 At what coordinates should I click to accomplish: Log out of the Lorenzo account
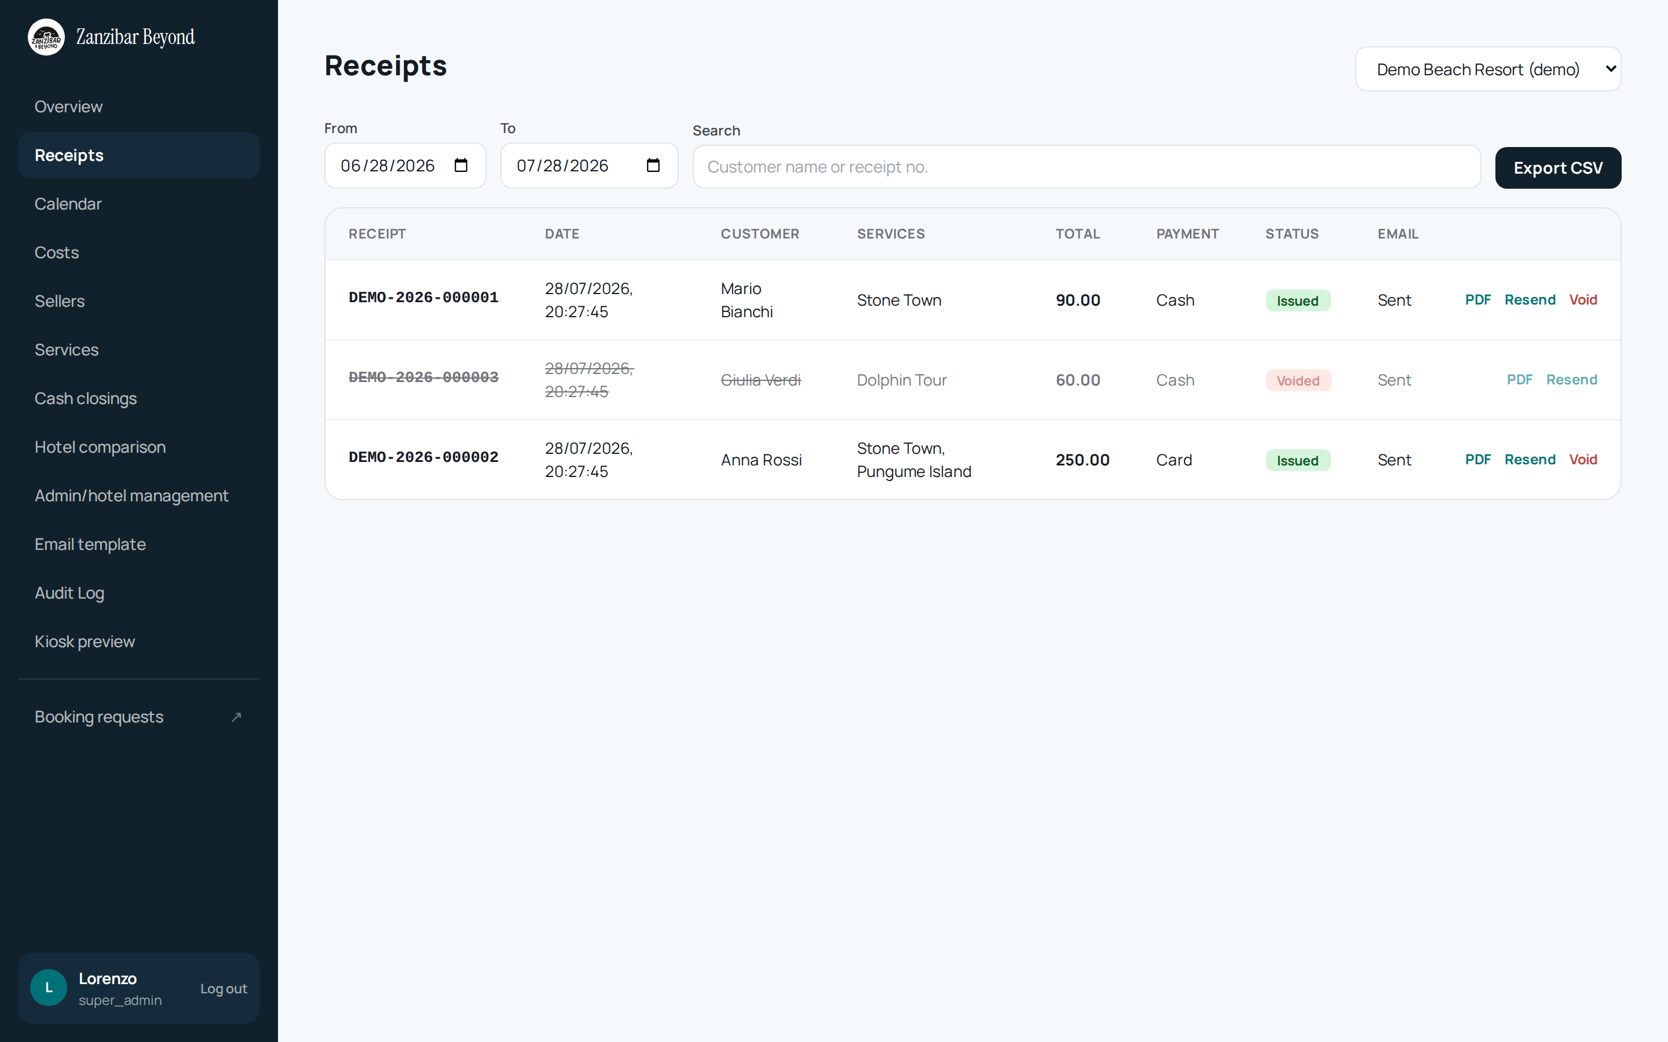224,988
